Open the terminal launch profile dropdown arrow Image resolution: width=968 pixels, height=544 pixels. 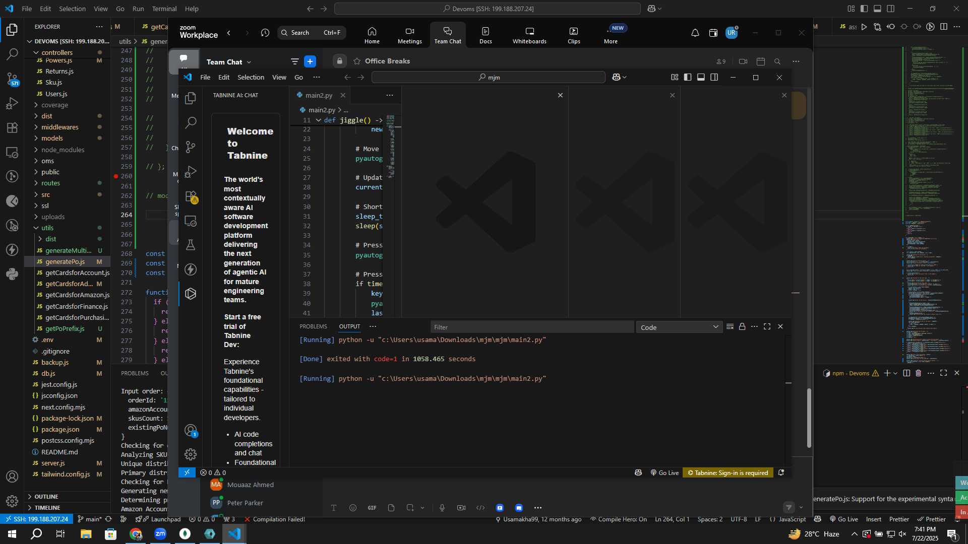click(x=895, y=373)
